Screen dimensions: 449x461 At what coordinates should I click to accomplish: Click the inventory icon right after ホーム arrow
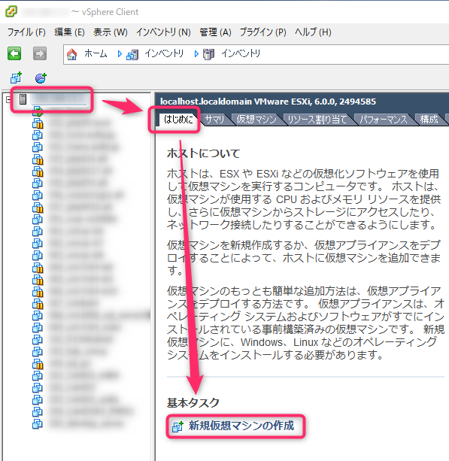pos(132,55)
